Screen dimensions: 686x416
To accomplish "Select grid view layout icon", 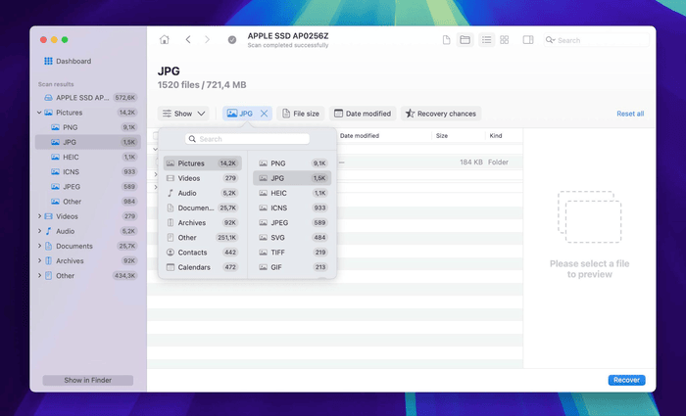I will 505,40.
